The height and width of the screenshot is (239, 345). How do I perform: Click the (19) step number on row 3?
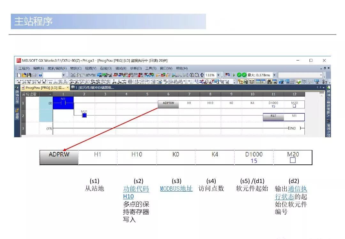tap(49, 128)
